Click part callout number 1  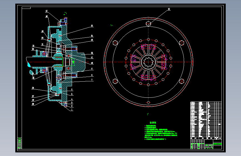(x=72, y=109)
